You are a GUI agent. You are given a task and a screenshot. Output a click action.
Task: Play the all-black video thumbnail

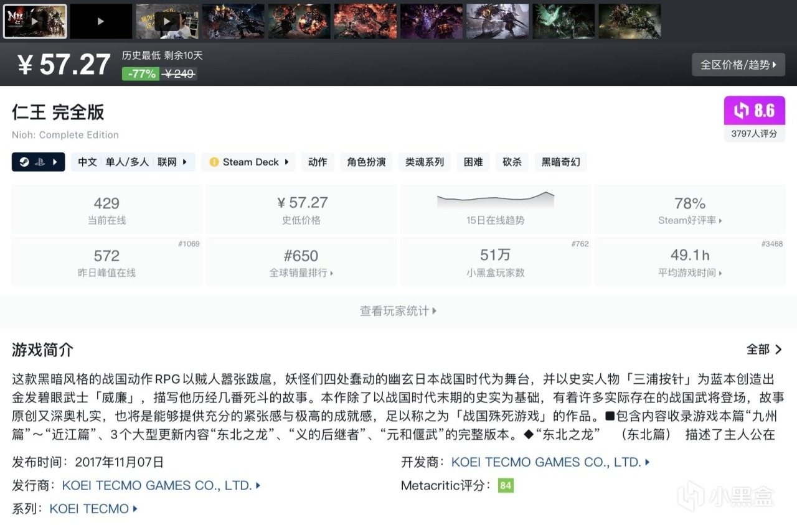click(101, 21)
